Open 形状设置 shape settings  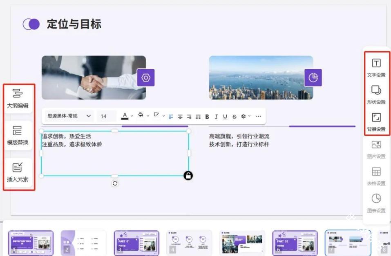click(376, 94)
